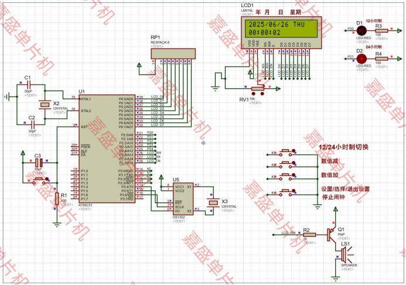This screenshot has width=406, height=285.
Task: Select the U1 AT89C51 microcontroller body
Action: pyautogui.click(x=107, y=149)
